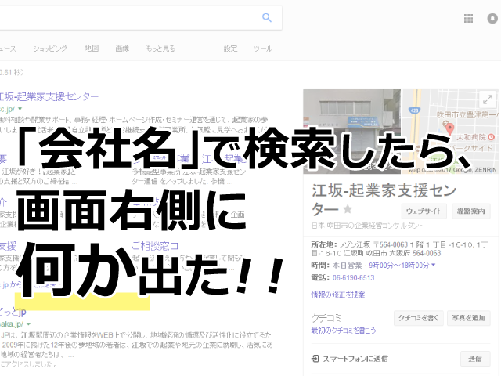Open the ツール options

pos(263,49)
